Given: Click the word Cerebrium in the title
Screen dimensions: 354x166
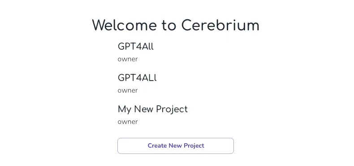Looking at the screenshot, I should pyautogui.click(x=220, y=25).
